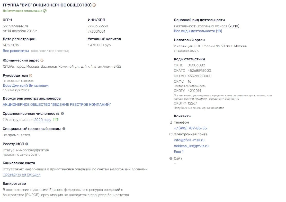This screenshot has height=202, width=286.
Task: Open the 2020 году year selector
Action: 43,120
